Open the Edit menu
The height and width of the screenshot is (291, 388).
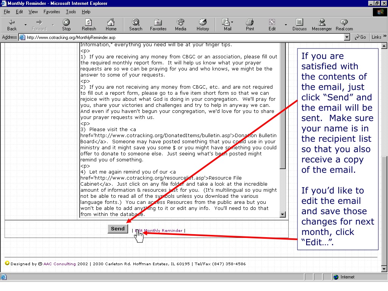click(19, 12)
